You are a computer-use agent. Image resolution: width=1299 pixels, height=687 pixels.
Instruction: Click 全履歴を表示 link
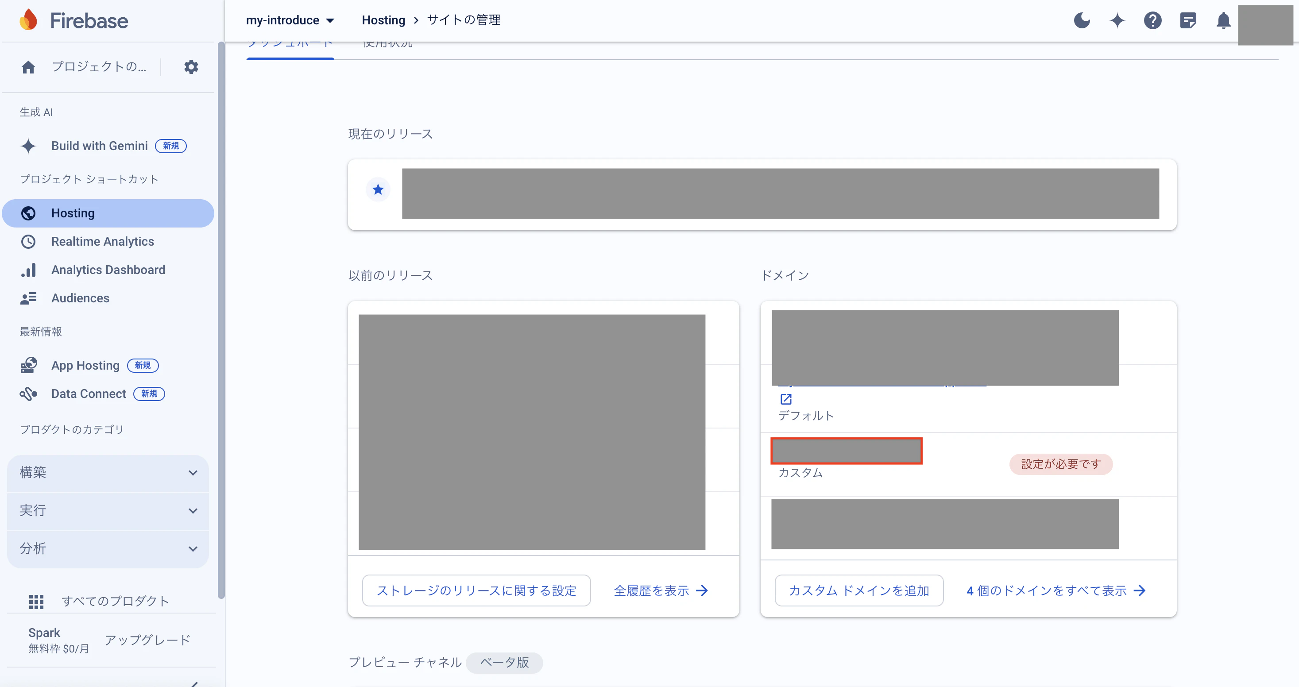tap(661, 590)
